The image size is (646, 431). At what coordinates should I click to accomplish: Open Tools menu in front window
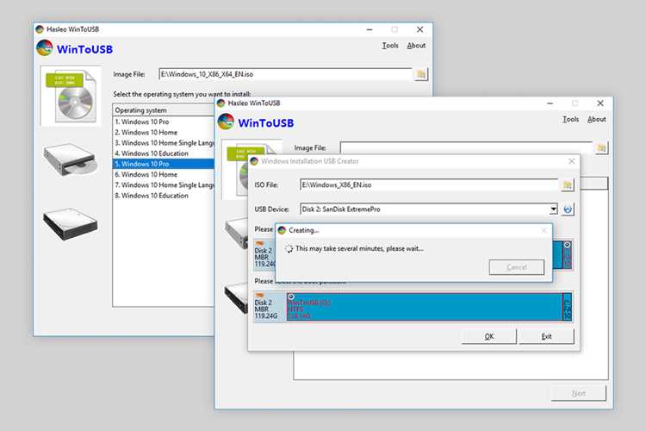[570, 119]
